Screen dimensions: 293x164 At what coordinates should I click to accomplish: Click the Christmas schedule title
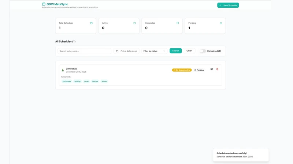click(x=71, y=69)
